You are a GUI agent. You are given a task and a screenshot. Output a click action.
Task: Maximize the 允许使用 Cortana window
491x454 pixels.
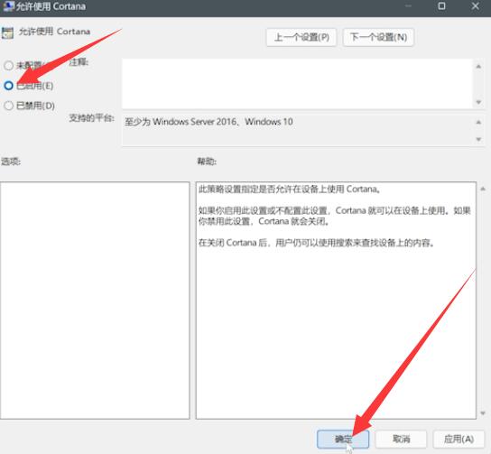click(x=441, y=6)
